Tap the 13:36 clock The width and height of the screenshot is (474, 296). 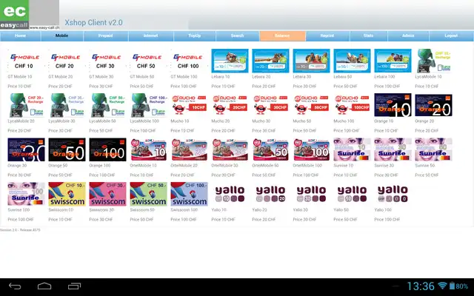[x=421, y=286]
